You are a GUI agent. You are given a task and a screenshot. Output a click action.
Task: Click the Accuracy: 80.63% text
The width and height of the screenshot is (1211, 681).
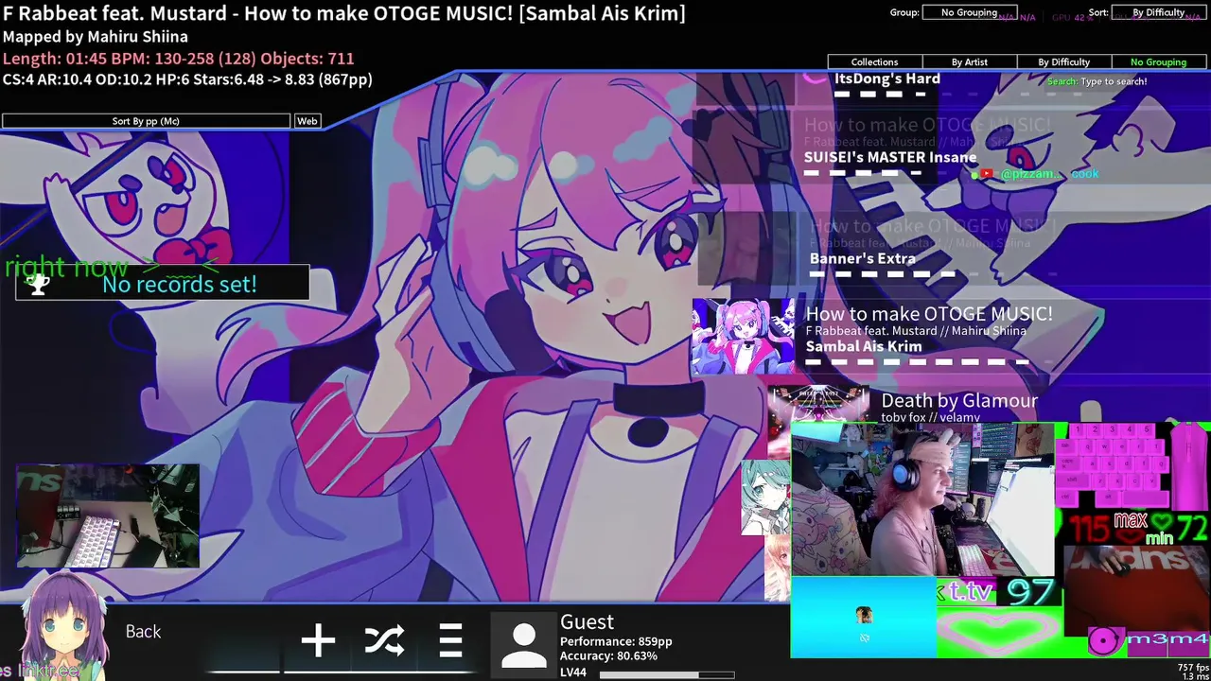[x=608, y=655]
